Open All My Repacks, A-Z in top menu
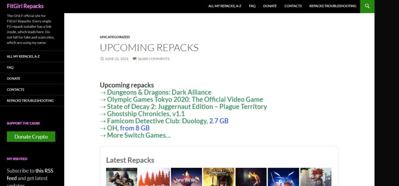This screenshot has height=186, width=399. (225, 6)
